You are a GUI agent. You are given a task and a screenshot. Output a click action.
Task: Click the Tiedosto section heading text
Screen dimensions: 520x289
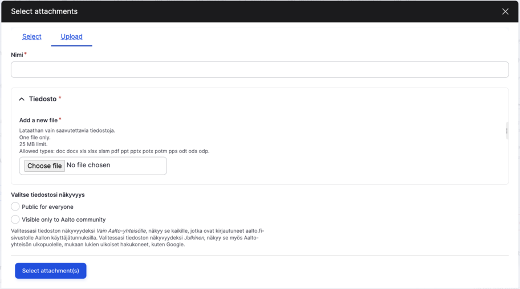[x=43, y=99]
